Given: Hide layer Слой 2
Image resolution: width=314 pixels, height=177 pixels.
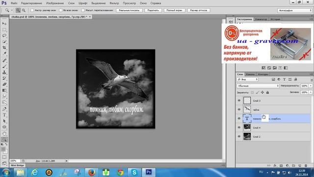Looking at the screenshot, I should coord(239,137).
